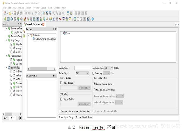183x131 pixels.
Task: Check Include trigger signals in trace data
Action: click(x=60, y=111)
